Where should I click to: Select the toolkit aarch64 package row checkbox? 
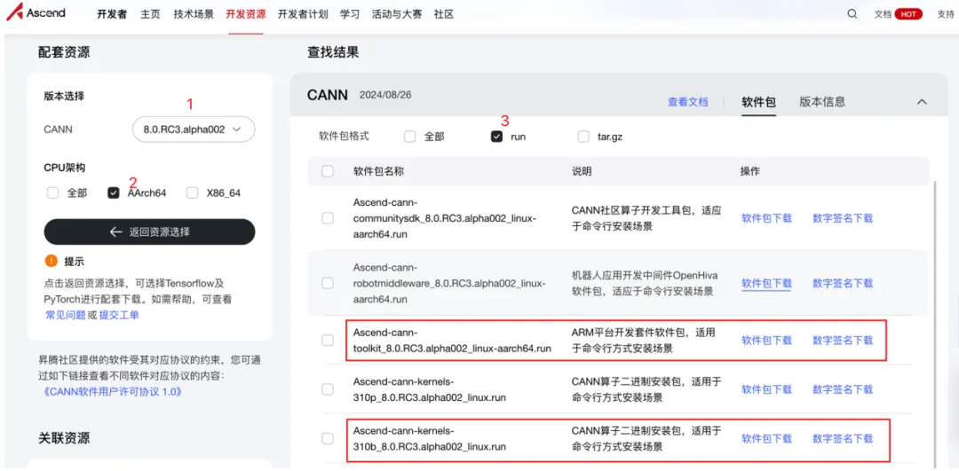[328, 341]
